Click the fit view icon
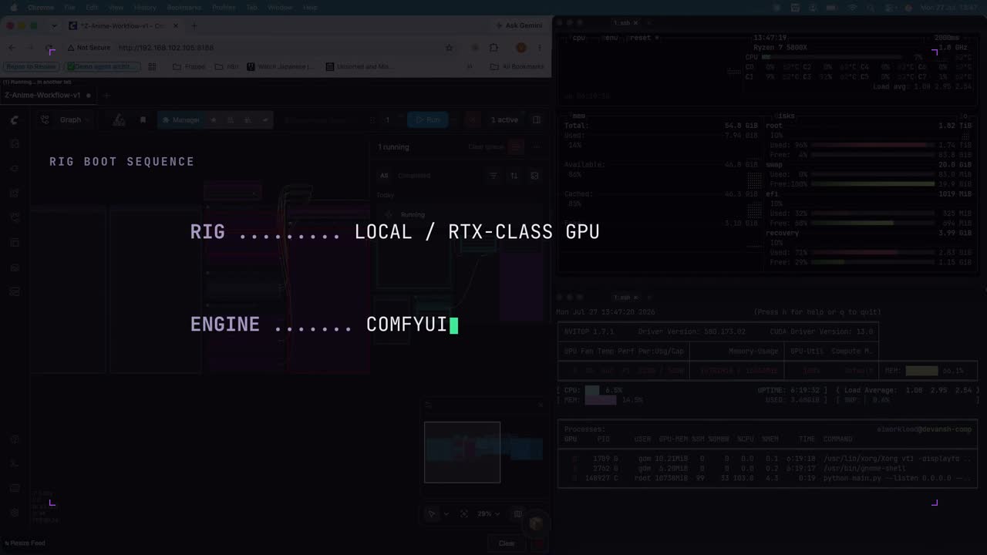 click(x=463, y=513)
